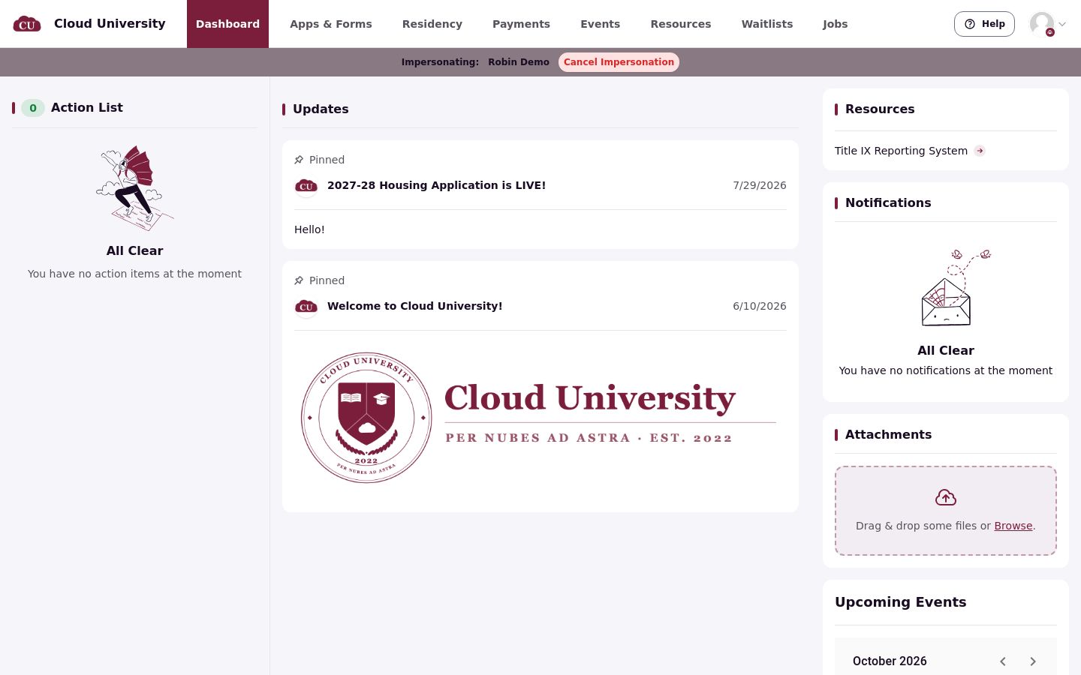Go to previous month in calendar

tap(1003, 661)
